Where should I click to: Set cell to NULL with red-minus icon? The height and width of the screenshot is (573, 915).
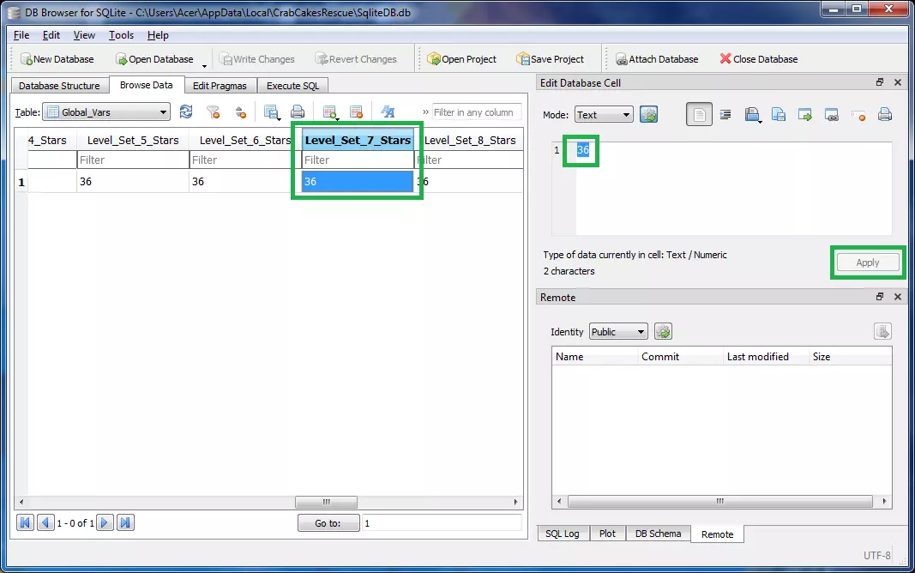pos(858,115)
